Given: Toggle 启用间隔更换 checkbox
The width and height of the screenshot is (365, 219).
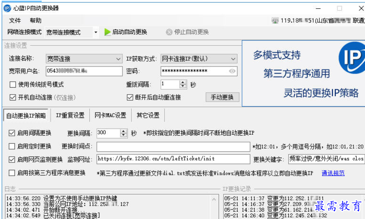Looking at the screenshot, I should coord(12,133).
